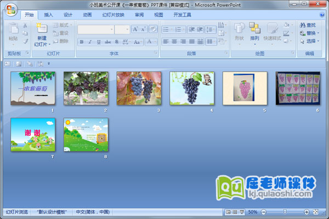The height and width of the screenshot is (219, 329).
Task: Switch to the 幻灯片放映 Slide Show tab
Action: coord(114,15)
